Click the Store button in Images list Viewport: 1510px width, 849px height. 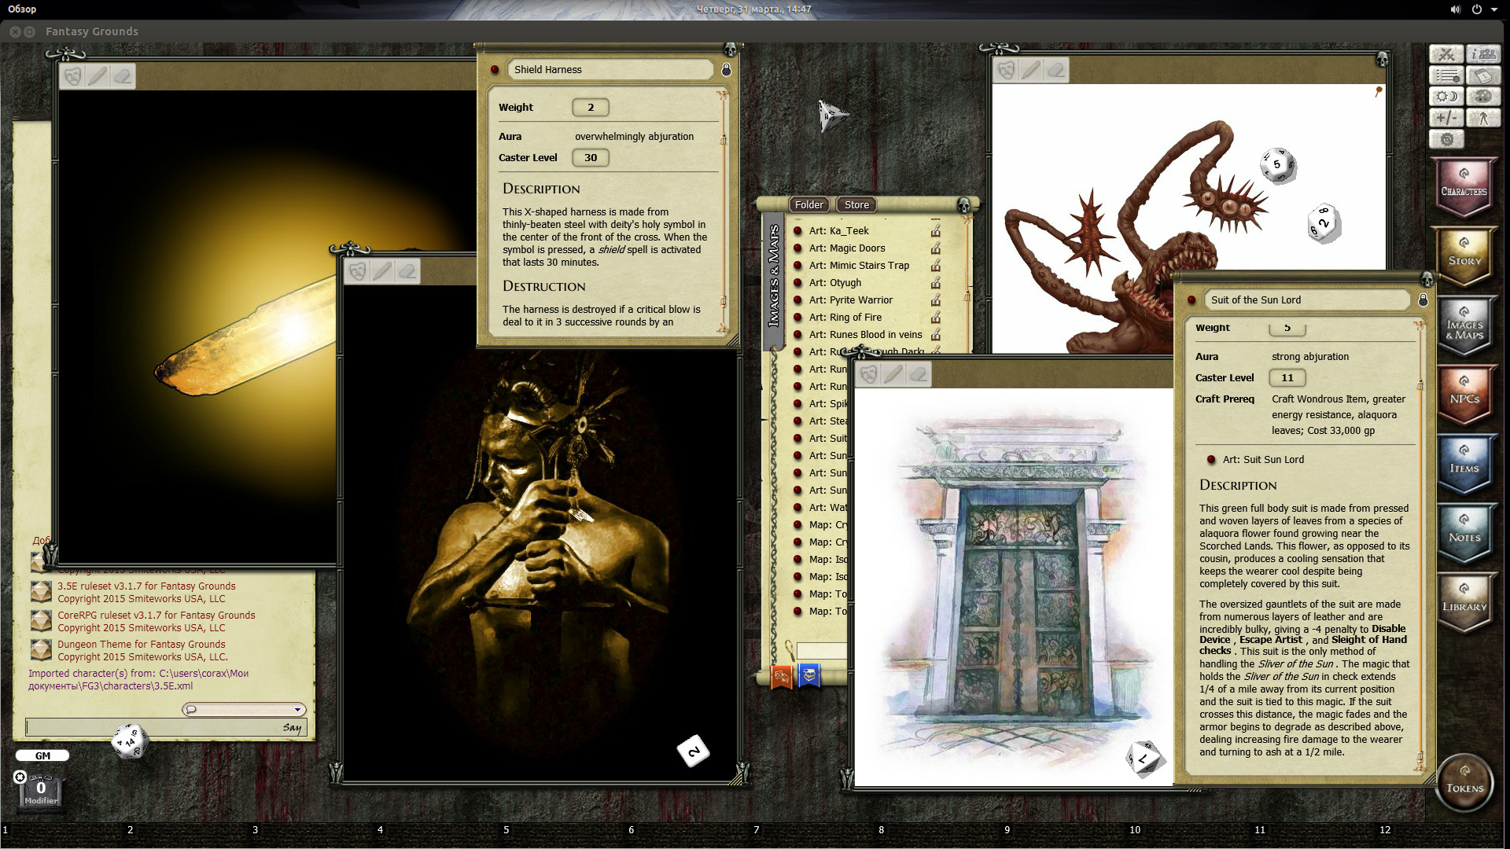856,205
